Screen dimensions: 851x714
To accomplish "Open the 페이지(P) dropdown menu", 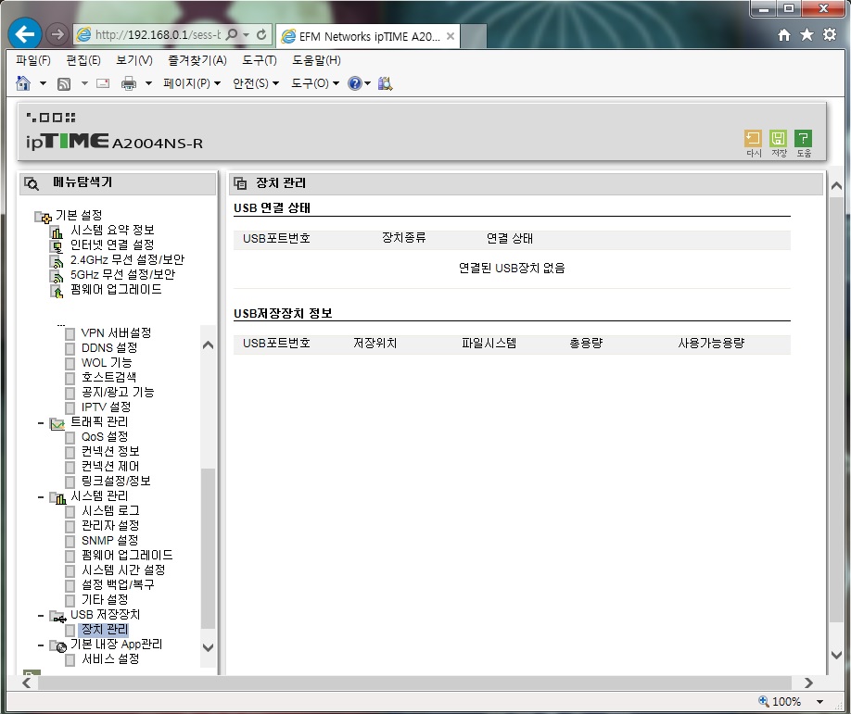I will click(192, 83).
